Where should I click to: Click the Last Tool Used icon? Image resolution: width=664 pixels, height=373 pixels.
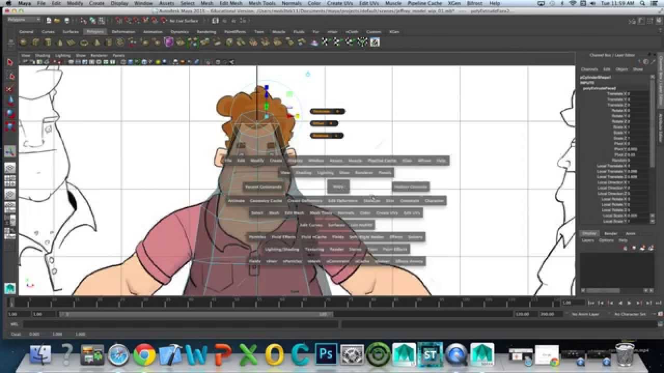[10, 151]
